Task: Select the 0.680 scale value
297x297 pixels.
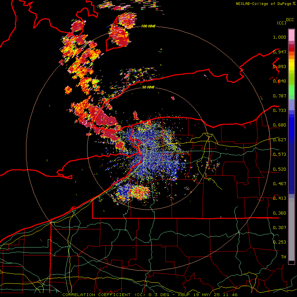Action: pos(280,125)
